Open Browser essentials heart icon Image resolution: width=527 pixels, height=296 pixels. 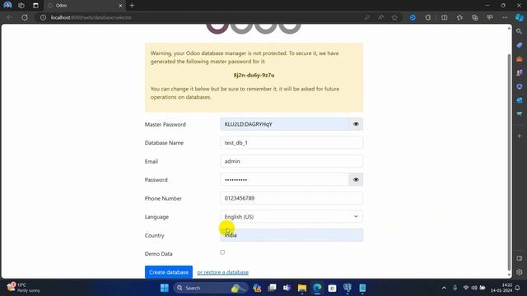[490, 17]
